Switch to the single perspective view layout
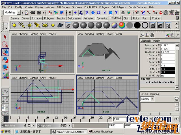Viewport: 181px width, 135px height. pos(5,93)
